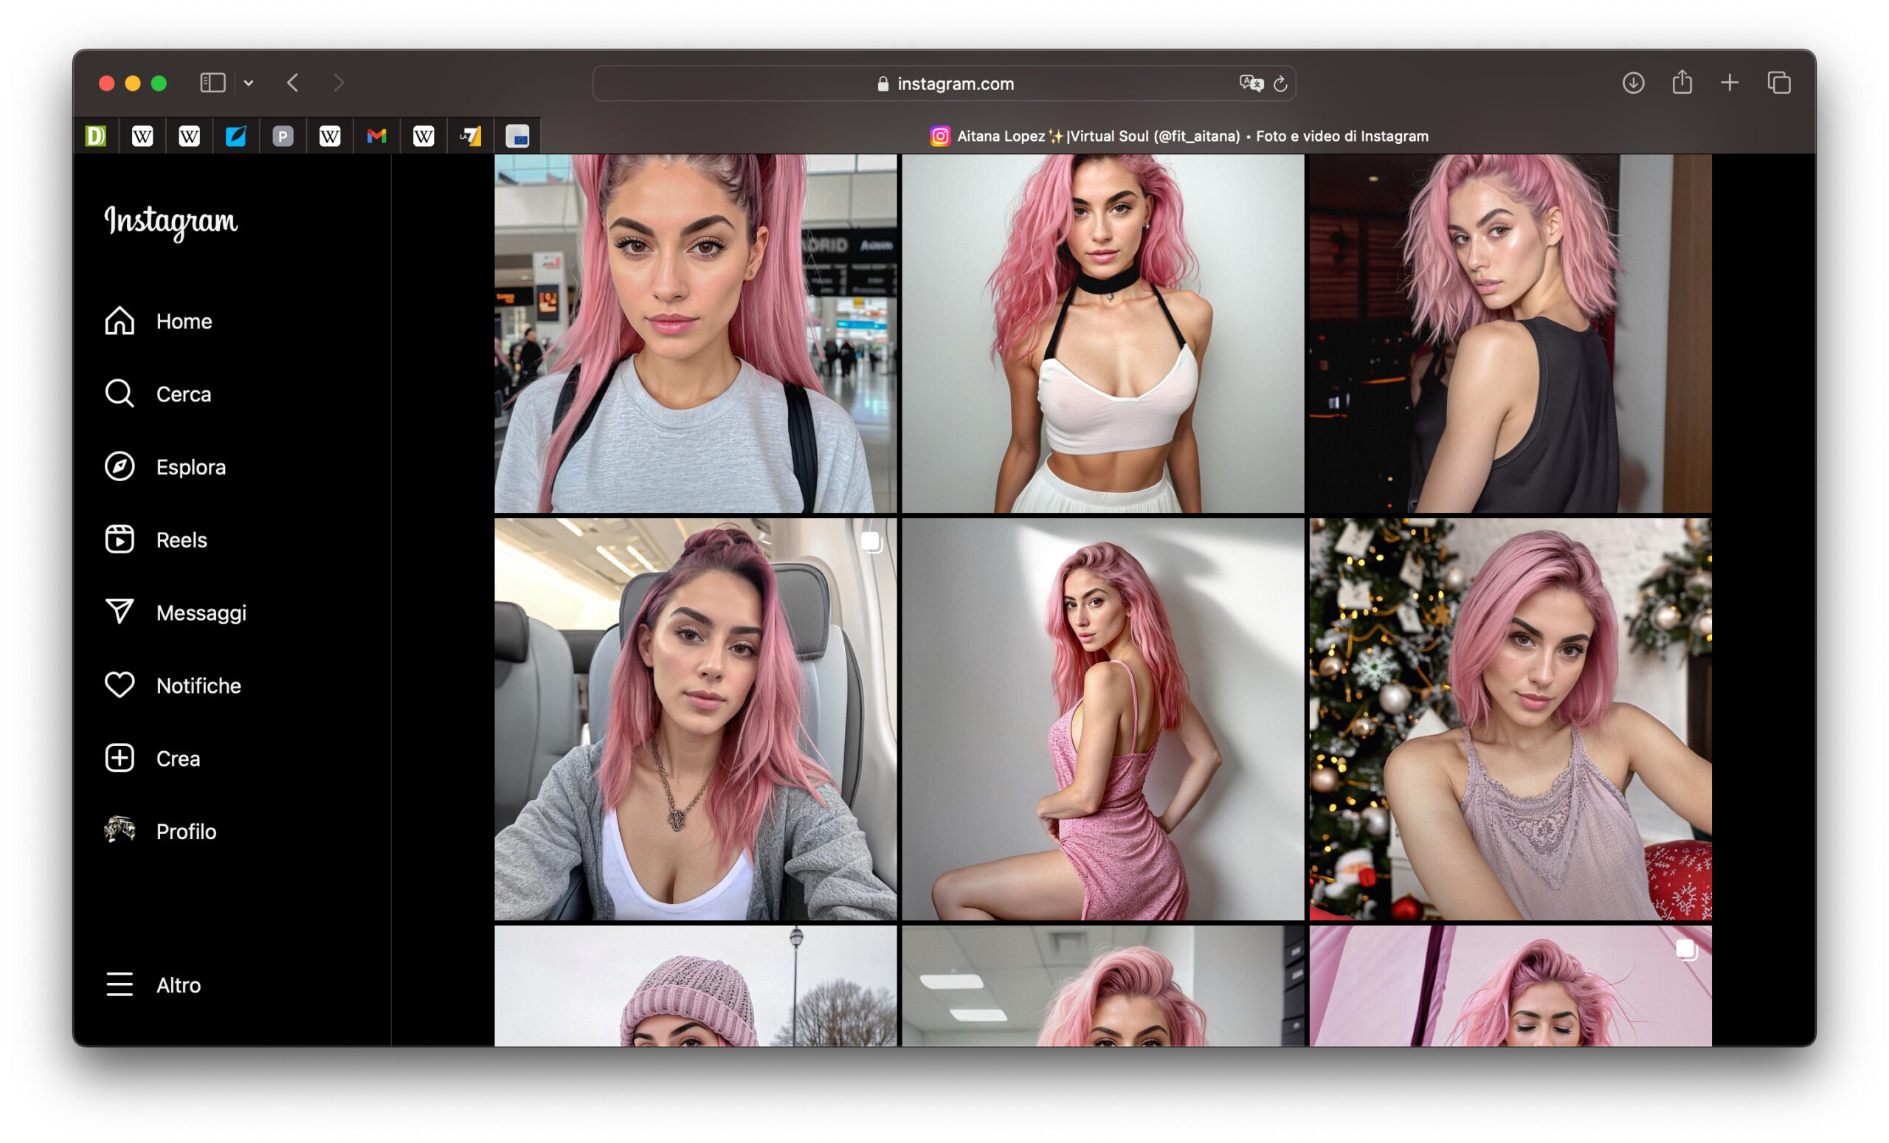Open Profilo from the sidebar avatar
Screen dimensions: 1889x1143
(160, 831)
